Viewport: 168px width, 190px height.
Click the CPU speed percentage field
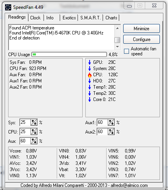point(25,132)
